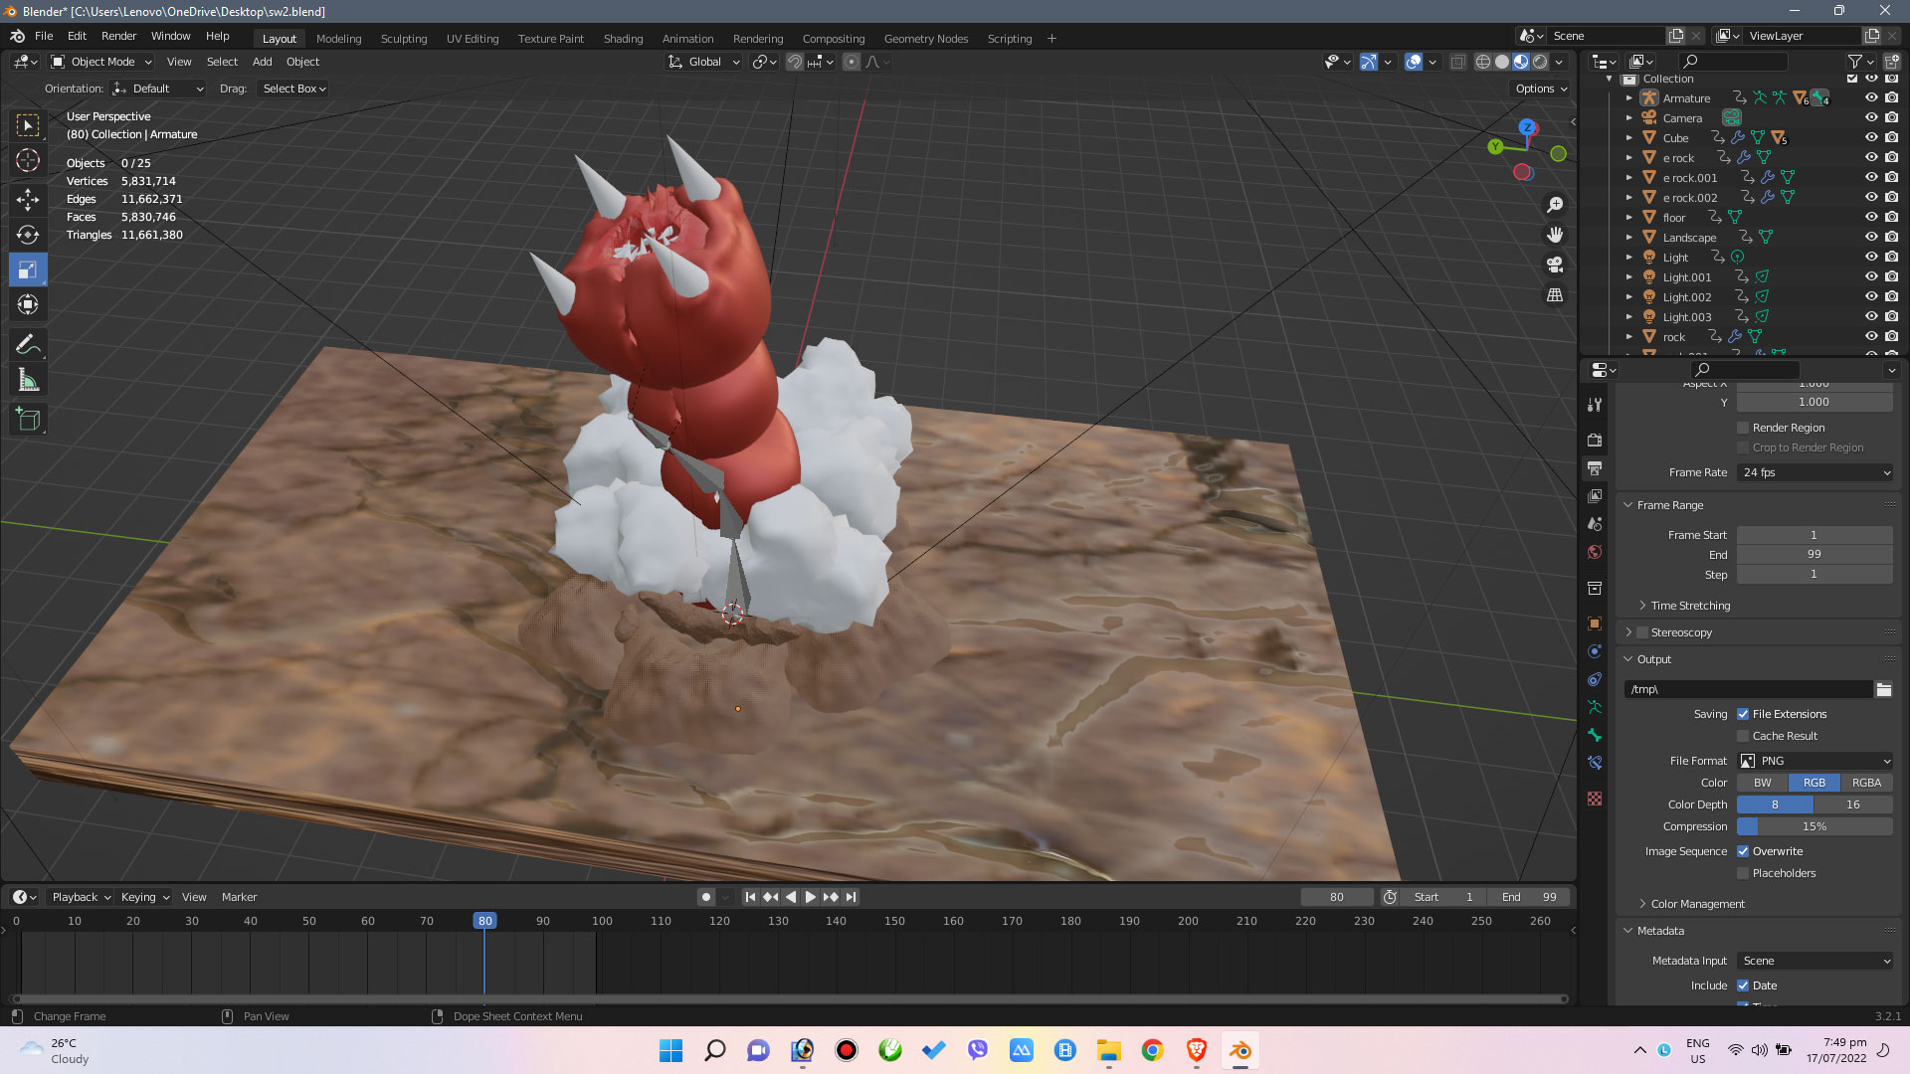Open the Texture properties tab

click(1595, 799)
